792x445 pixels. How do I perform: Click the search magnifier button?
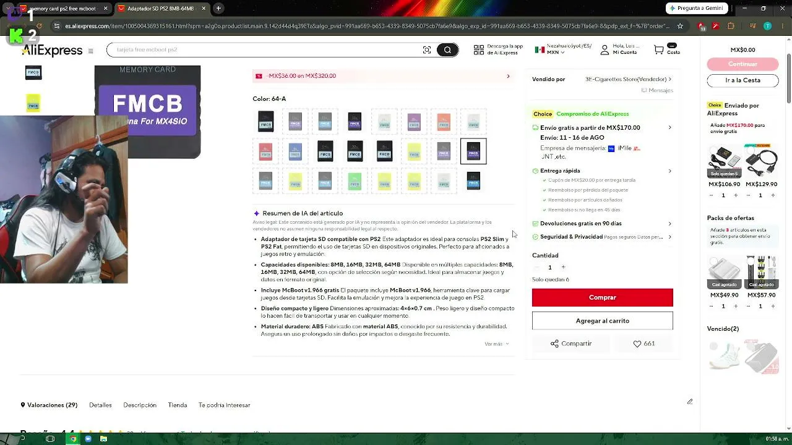coord(447,50)
